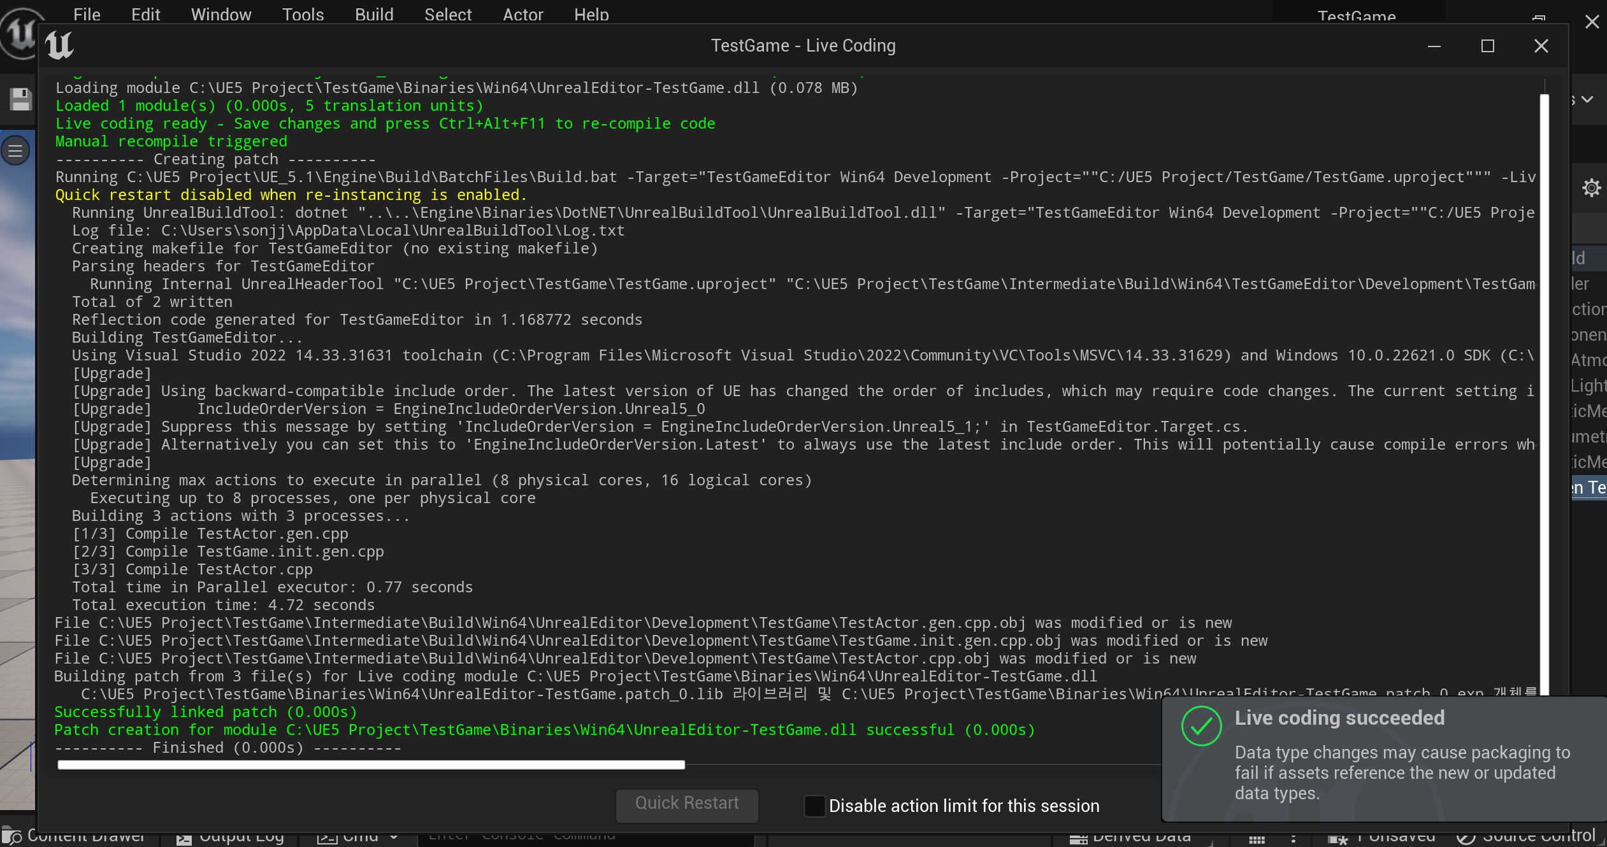Minimize the Live Coding window
Image resolution: width=1607 pixels, height=847 pixels.
pyautogui.click(x=1434, y=46)
